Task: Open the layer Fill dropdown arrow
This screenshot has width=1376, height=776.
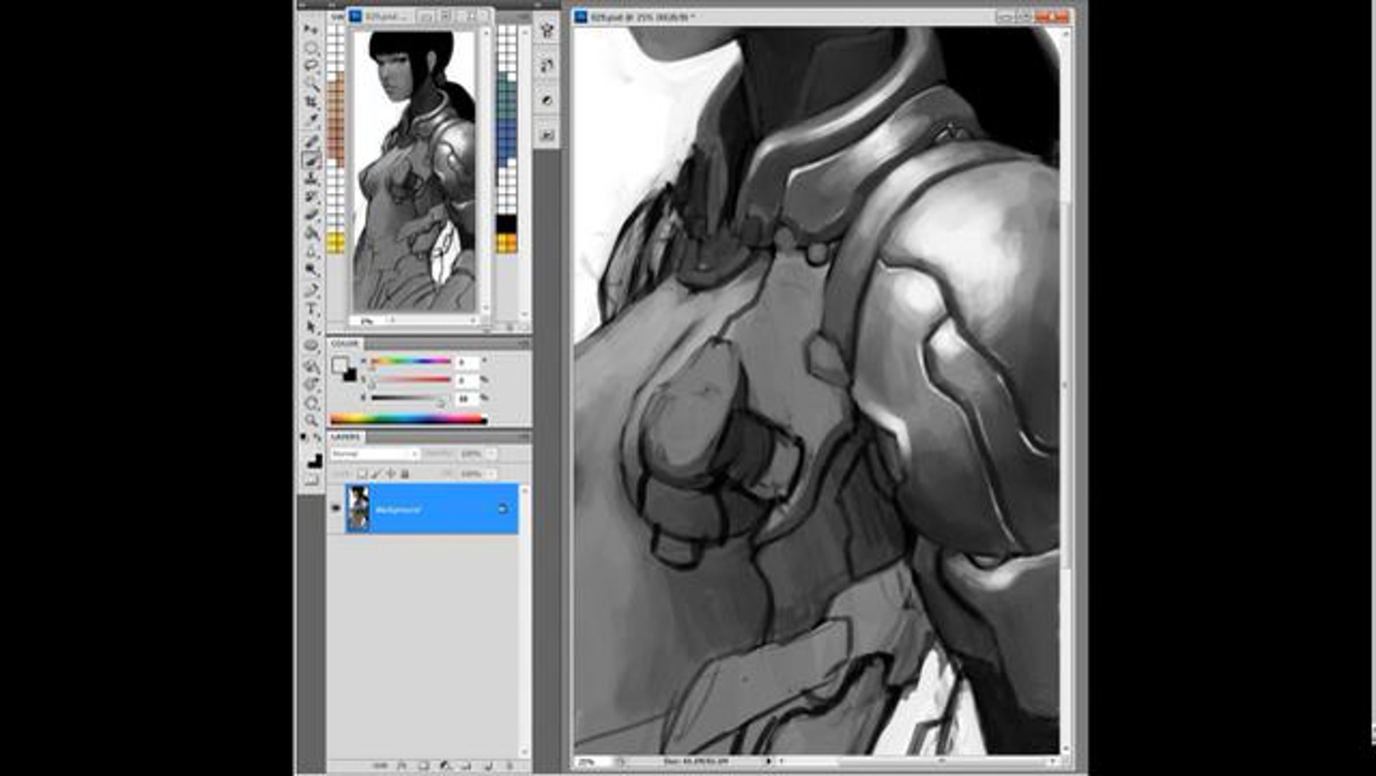Action: coord(492,474)
